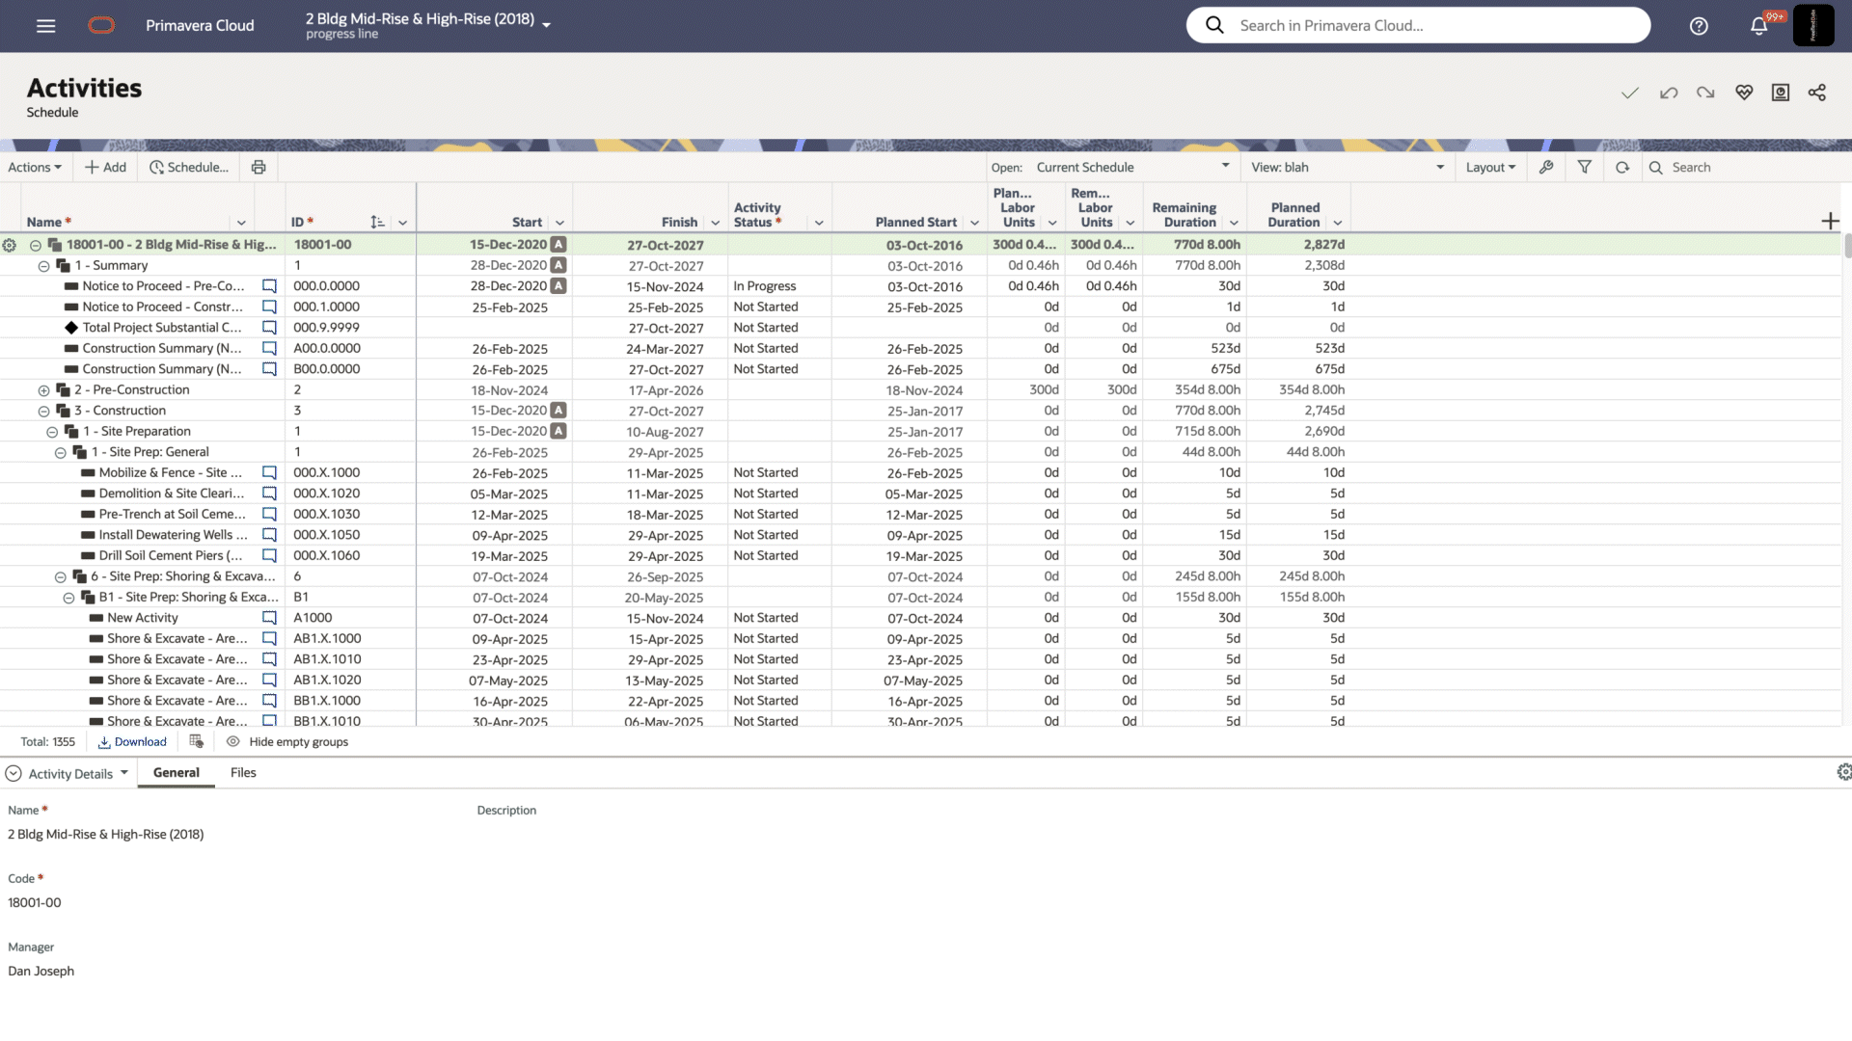Collapse the 3 - Construction group

click(43, 411)
